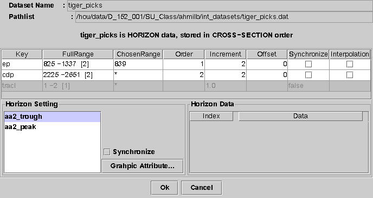Confirm with the Ok button
This screenshot has width=373, height=198.
click(164, 188)
